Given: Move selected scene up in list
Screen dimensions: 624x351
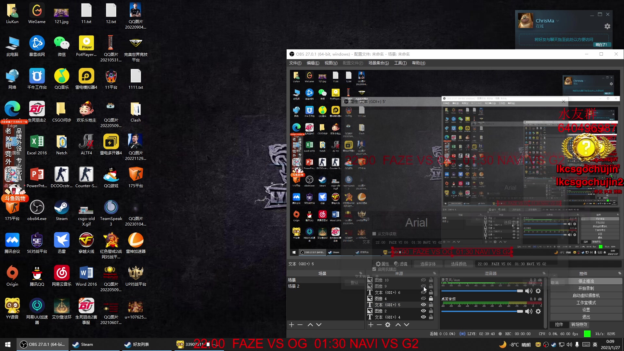Looking at the screenshot, I should pos(310,325).
